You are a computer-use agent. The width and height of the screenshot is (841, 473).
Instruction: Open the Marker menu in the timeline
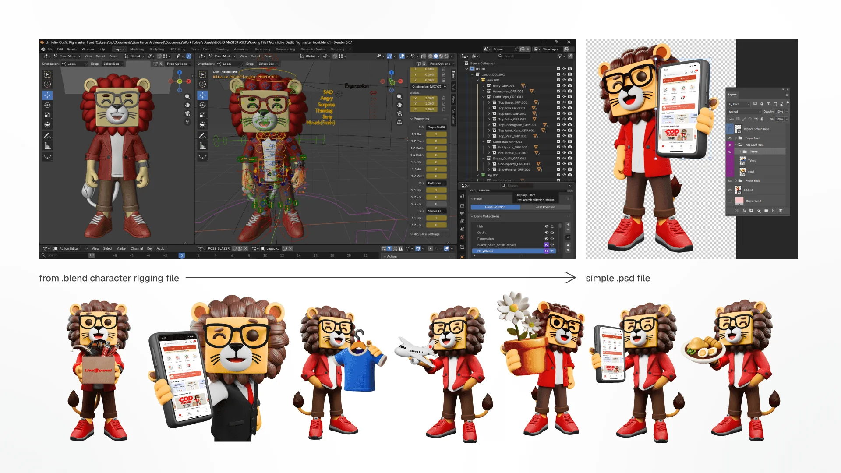point(121,248)
